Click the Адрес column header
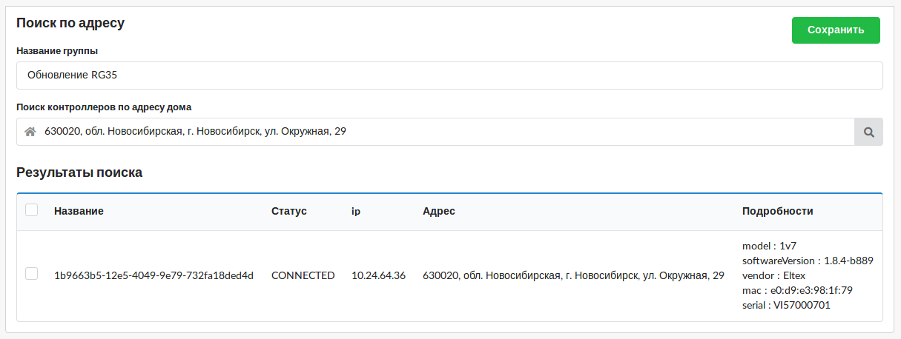The height and width of the screenshot is (339, 901). 438,211
